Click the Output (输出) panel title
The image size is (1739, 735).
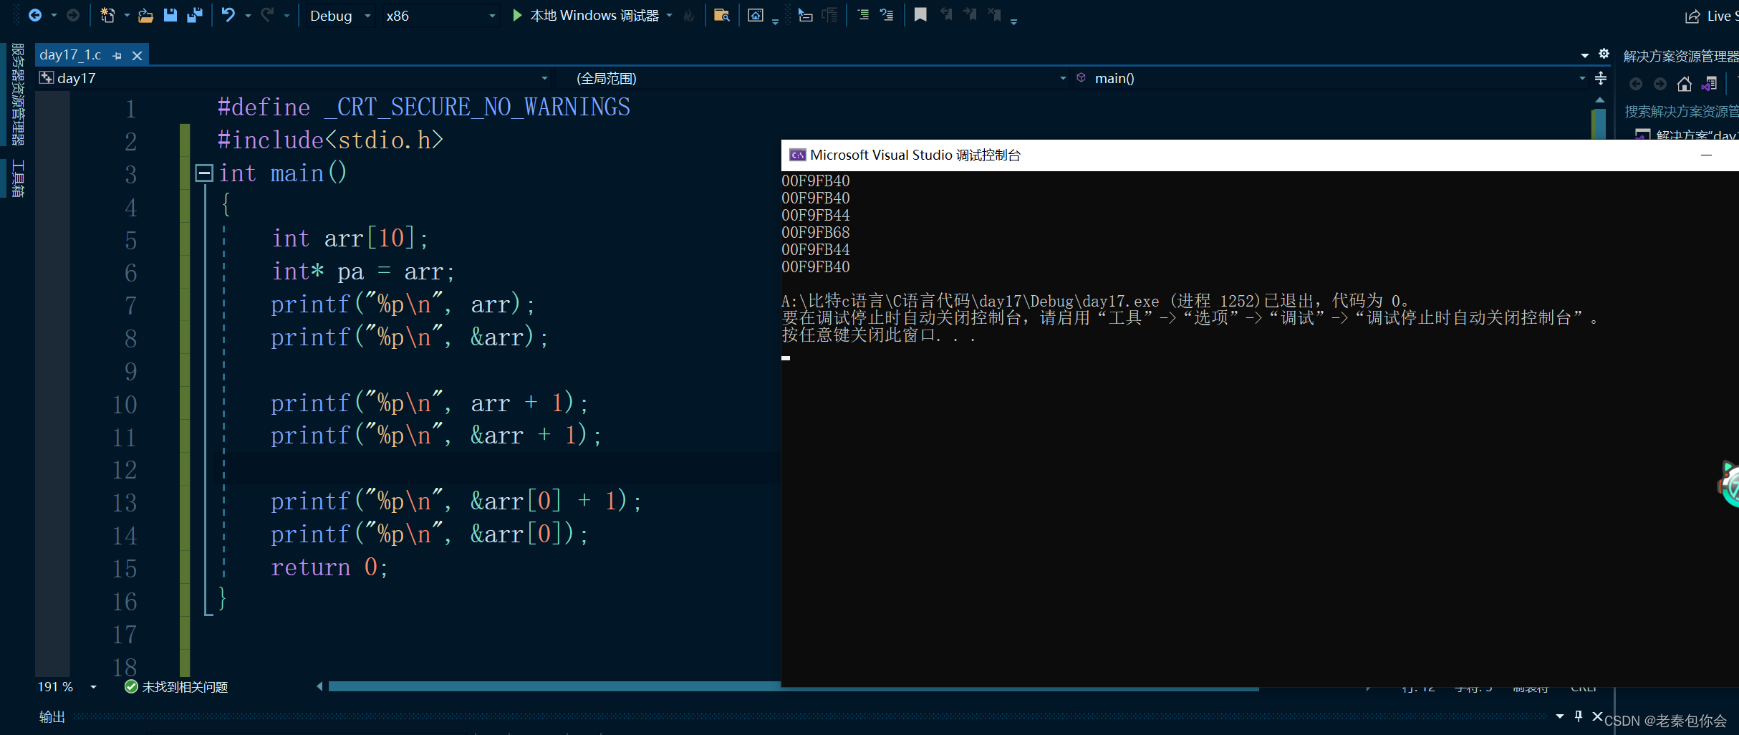[x=52, y=716]
